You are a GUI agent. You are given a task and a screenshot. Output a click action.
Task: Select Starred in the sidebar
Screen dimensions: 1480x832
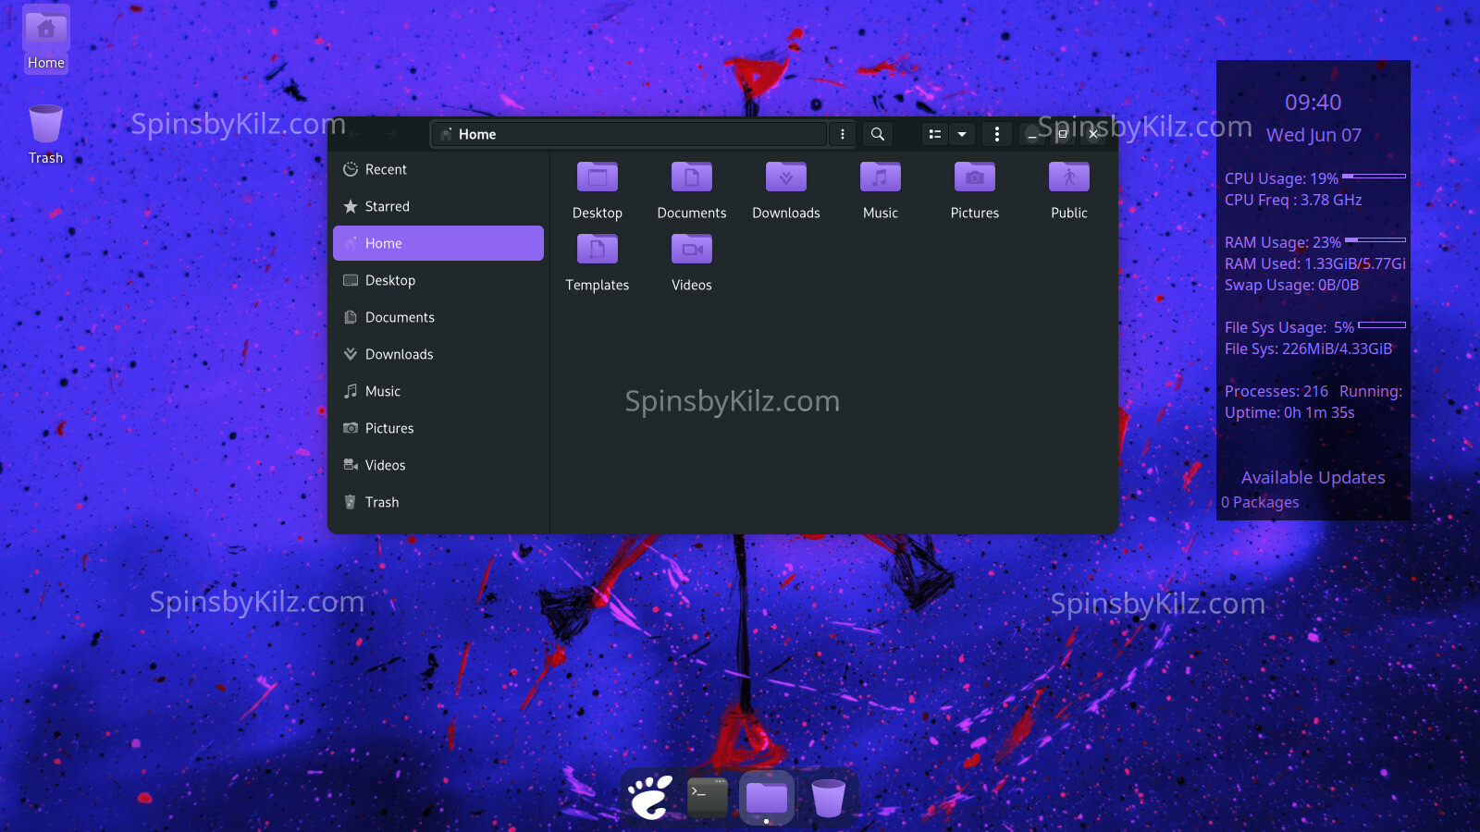(387, 206)
